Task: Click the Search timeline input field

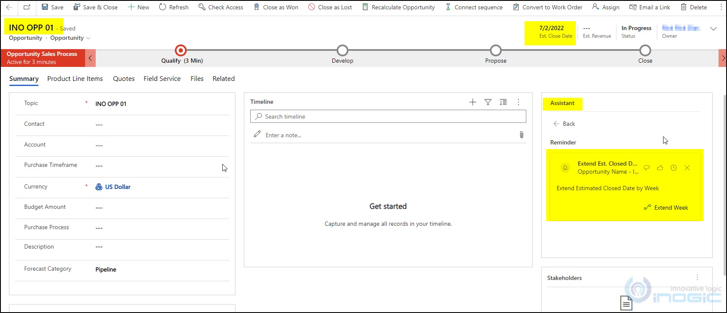Action: [x=388, y=116]
